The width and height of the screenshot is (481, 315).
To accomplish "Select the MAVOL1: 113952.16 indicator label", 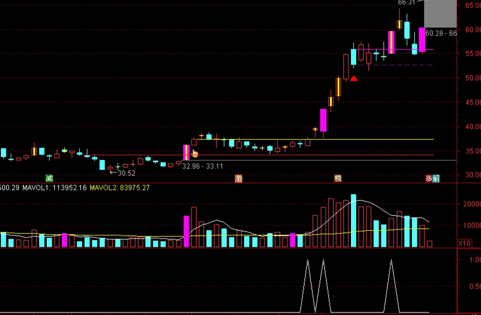I will 54,188.
